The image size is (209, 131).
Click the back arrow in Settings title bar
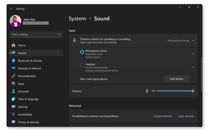coord(11,9)
